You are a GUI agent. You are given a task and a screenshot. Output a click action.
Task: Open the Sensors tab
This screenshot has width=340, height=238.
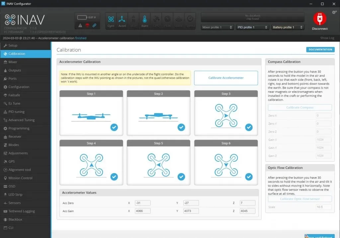point(25,203)
